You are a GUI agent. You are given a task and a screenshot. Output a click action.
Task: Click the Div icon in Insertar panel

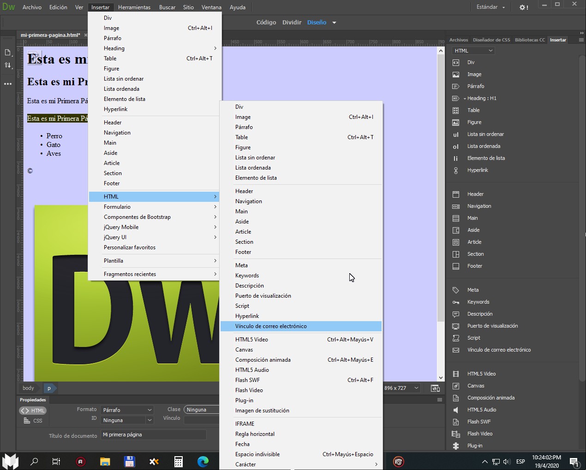[x=456, y=62]
